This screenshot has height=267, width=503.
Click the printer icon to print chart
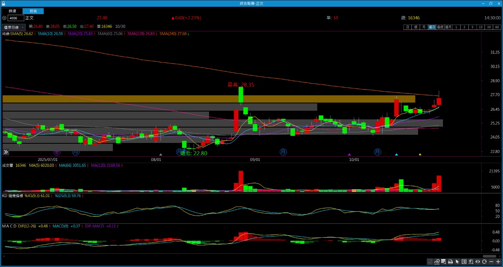450,262
